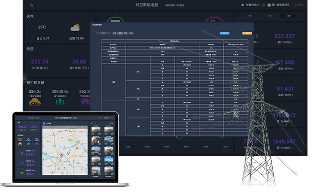Image resolution: width=312 pixels, height=192 pixels.
Task: Select the middle period tab in top-right segment
Action: pyautogui.click(x=270, y=16)
